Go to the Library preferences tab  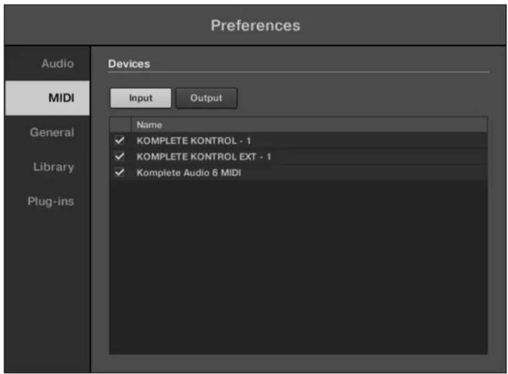pos(54,167)
